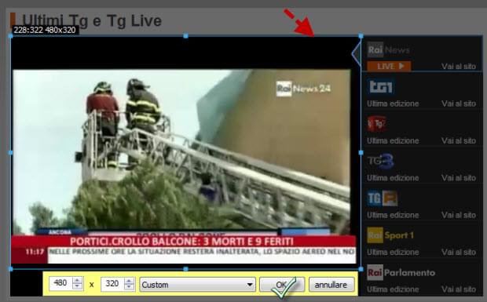The image size is (487, 302).
Task: Click the width input field showing 480
Action: click(x=60, y=283)
